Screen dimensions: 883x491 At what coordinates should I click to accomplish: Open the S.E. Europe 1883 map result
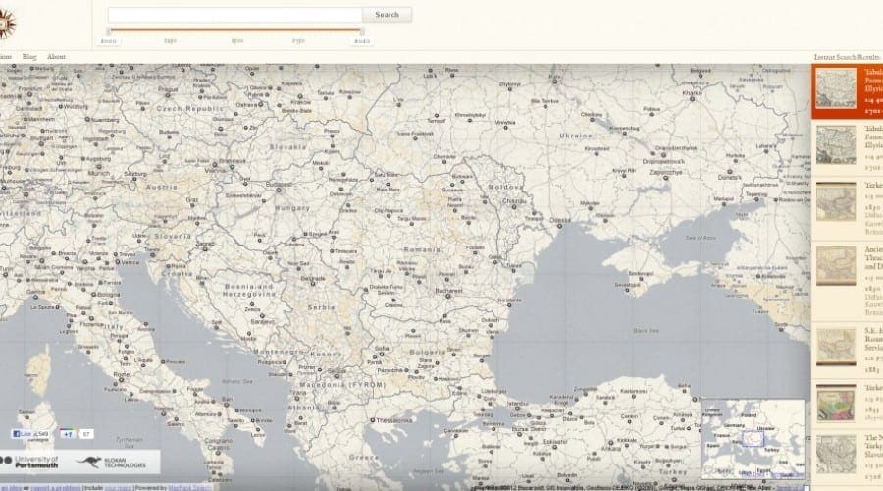pos(847,350)
